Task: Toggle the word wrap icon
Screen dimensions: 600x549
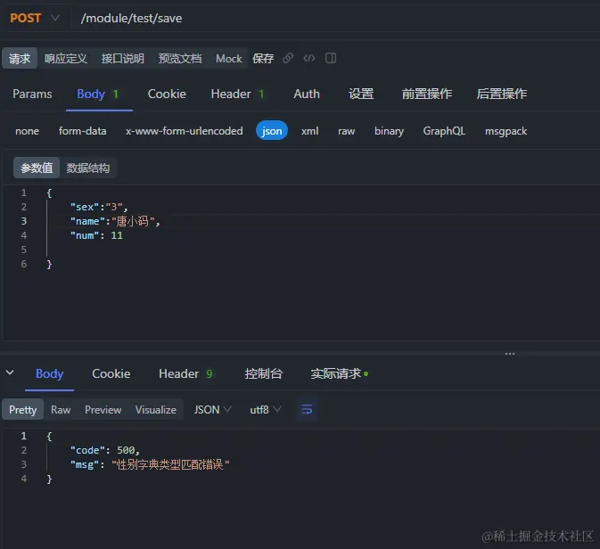Action: [x=307, y=410]
